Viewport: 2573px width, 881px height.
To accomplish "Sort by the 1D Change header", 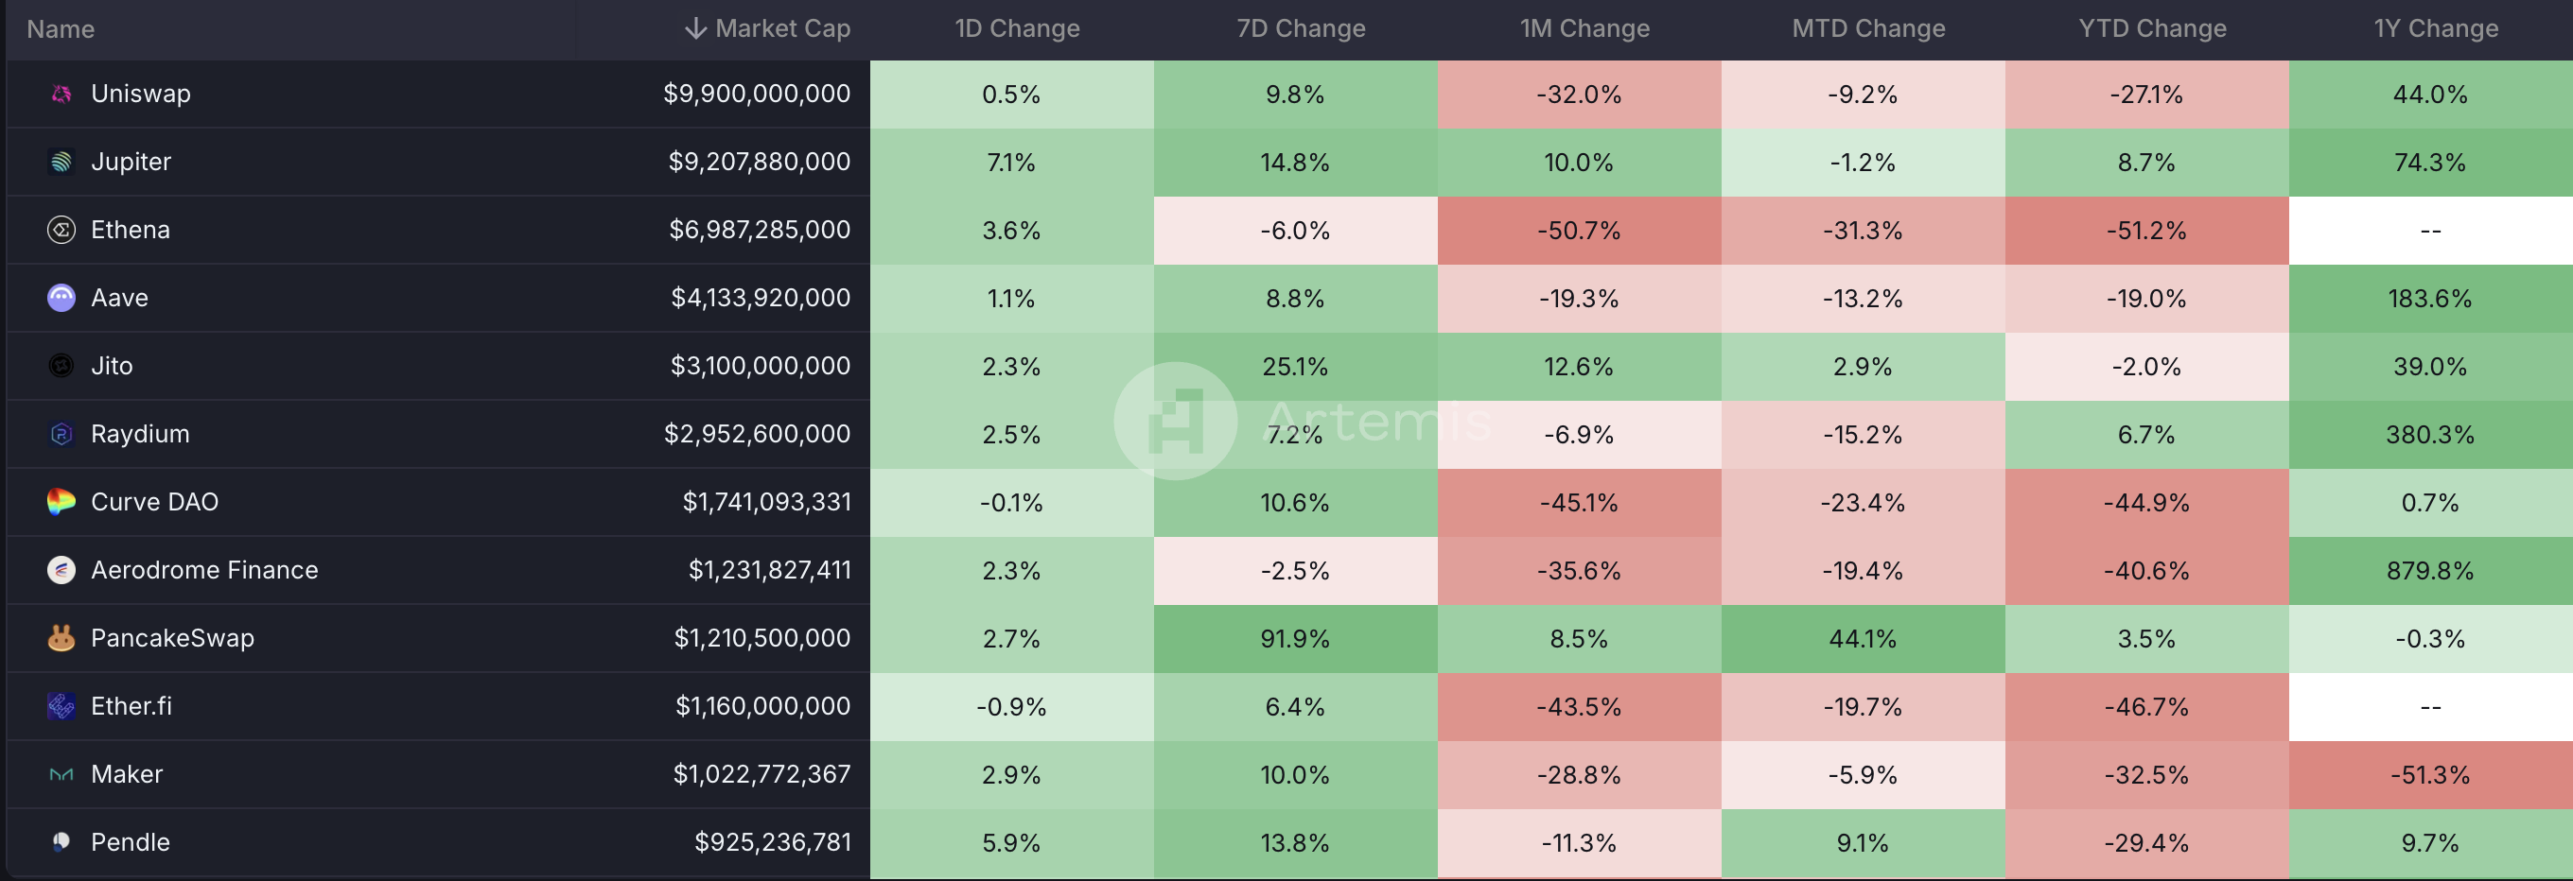I will 1017,29.
